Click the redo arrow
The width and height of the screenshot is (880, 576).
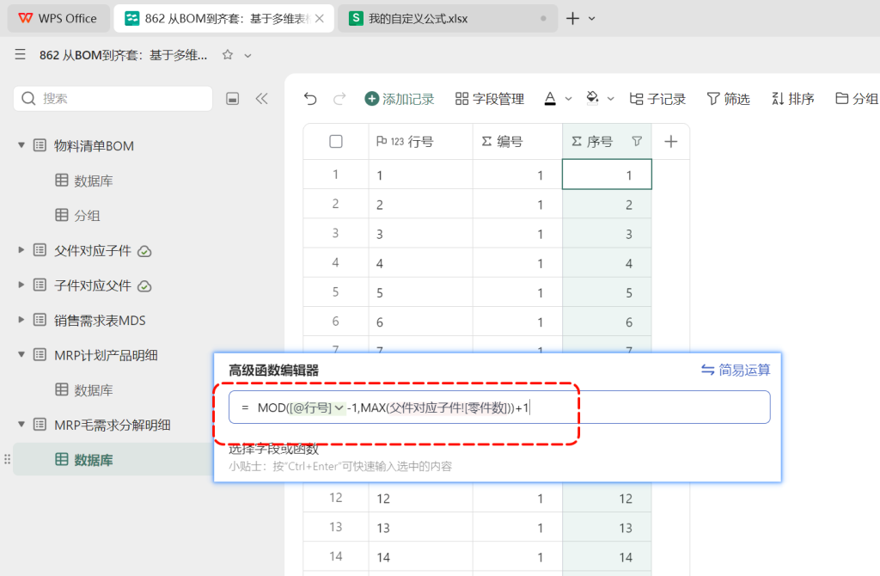point(339,99)
